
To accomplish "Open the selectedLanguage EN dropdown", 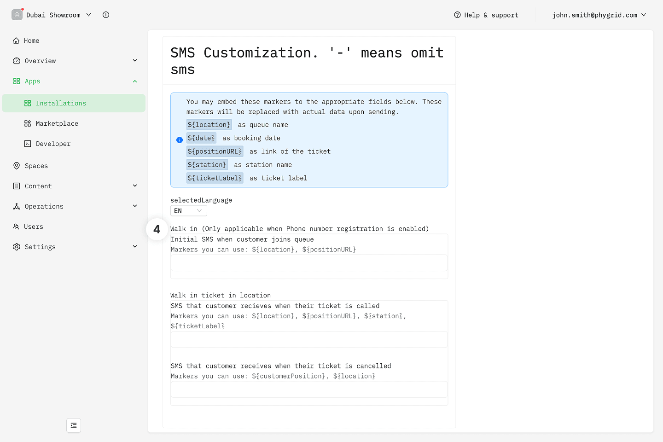I will 188,211.
